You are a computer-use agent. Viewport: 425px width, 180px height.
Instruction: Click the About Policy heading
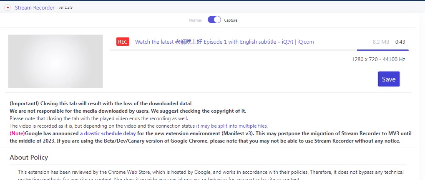[x=29, y=157]
